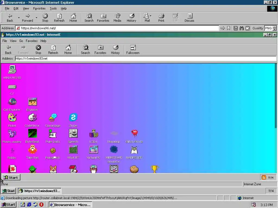Click the page vertical scrollbar thumb

(276, 96)
